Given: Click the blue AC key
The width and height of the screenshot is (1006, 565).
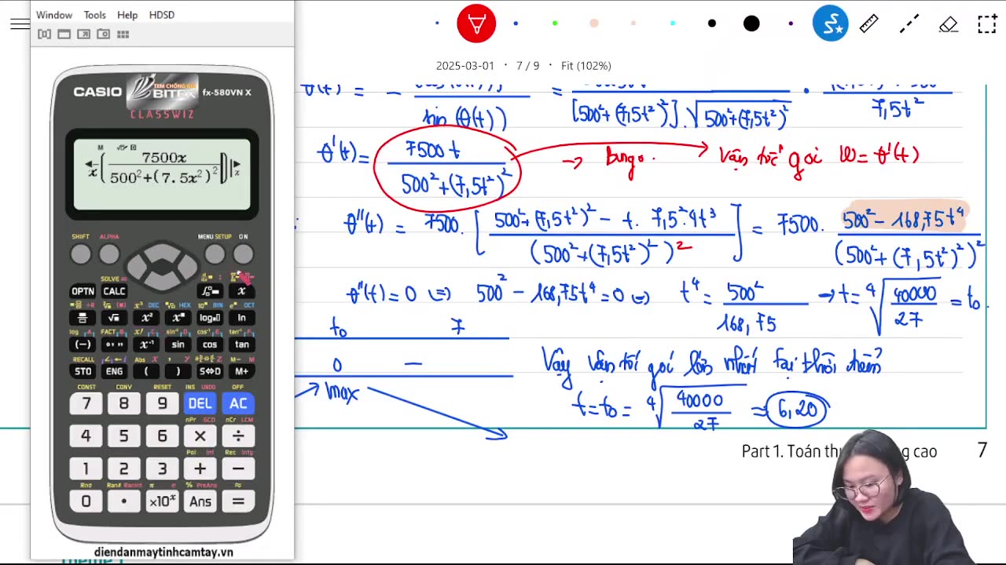Looking at the screenshot, I should pos(238,403).
